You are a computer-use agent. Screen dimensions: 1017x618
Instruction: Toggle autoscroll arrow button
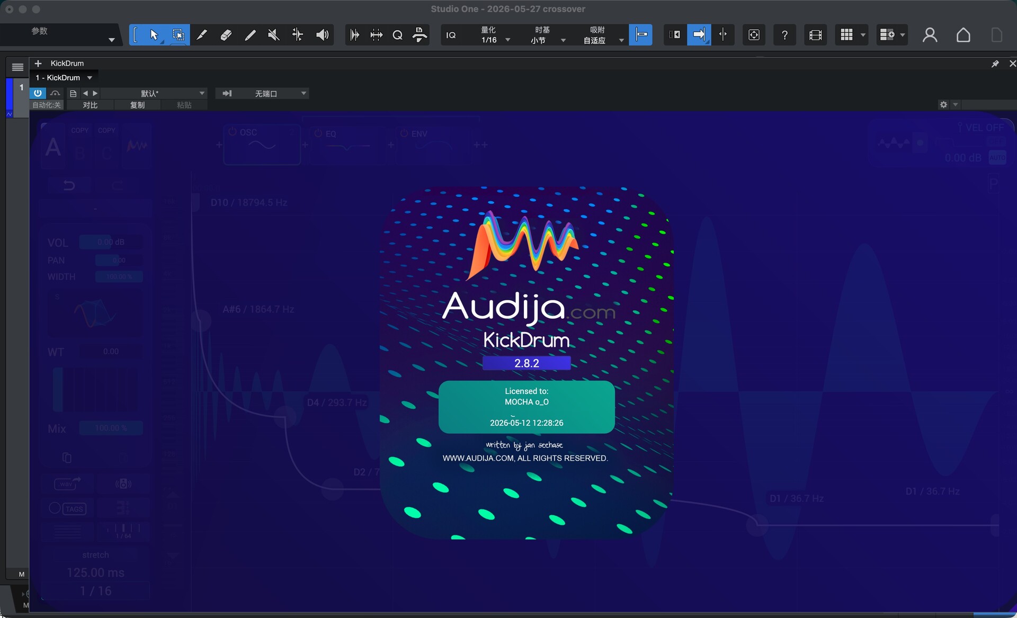(x=699, y=35)
